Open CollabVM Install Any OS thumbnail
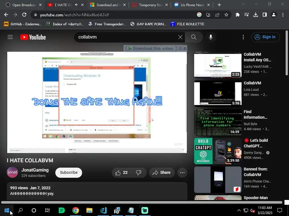 [218, 65]
